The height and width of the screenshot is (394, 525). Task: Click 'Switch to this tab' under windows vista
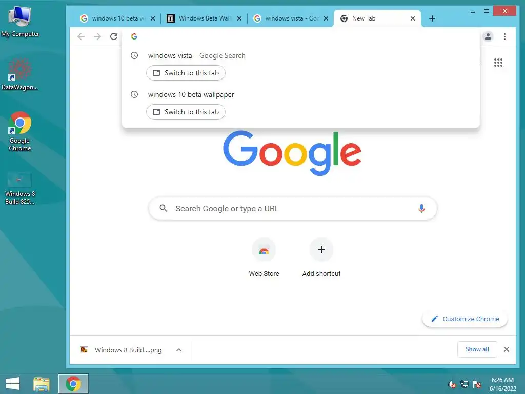point(186,73)
